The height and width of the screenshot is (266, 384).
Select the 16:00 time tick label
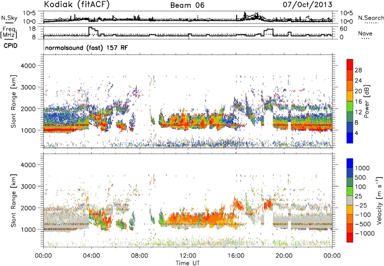[x=236, y=256]
